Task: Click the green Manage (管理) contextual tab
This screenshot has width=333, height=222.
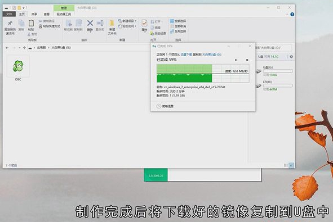Action: [64, 8]
